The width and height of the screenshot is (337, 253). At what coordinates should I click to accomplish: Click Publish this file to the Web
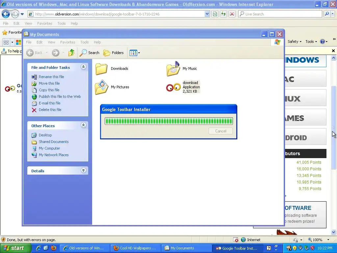60,97
